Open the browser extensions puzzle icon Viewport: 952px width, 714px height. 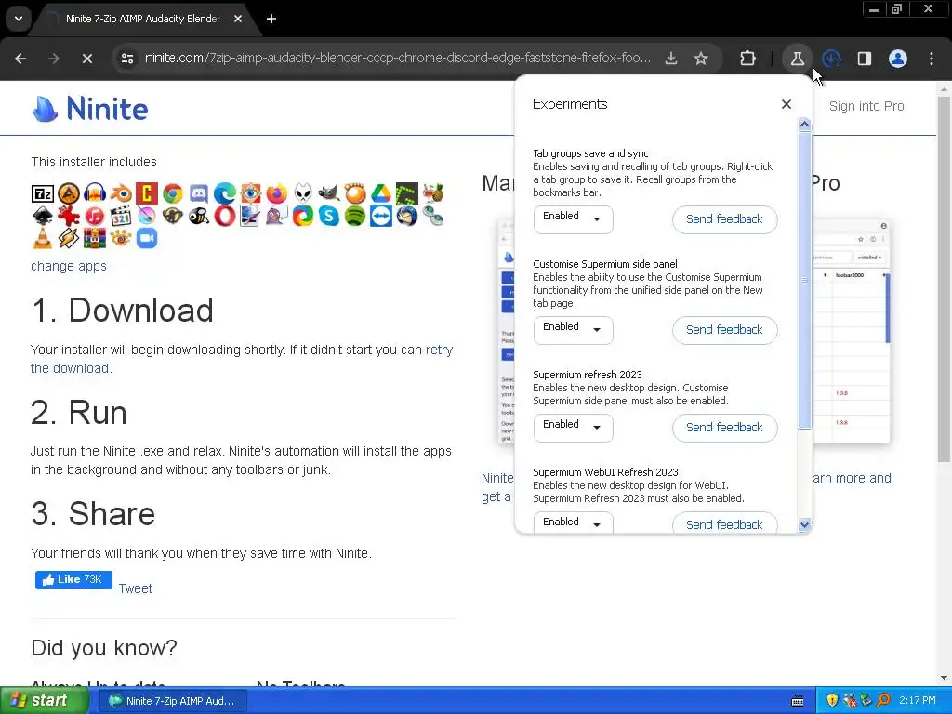[748, 59]
